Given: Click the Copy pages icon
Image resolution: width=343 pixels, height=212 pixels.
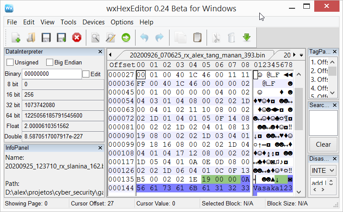Looking at the screenshot, I should coord(180,37).
